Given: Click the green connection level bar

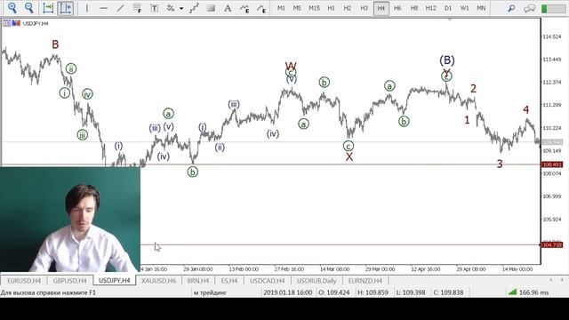Looking at the screenshot, I should point(553,8).
